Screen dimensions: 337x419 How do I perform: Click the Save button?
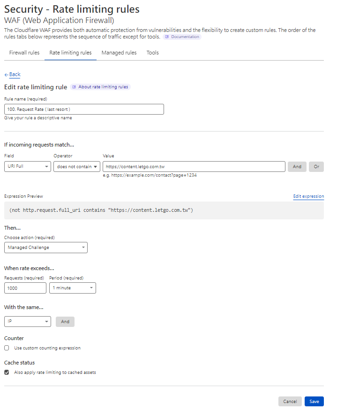(314, 401)
